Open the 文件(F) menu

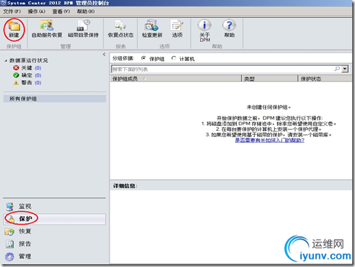click(x=12, y=12)
